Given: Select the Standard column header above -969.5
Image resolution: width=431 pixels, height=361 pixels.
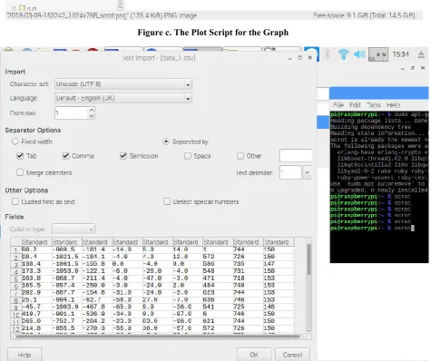Looking at the screenshot, I should 67,242.
